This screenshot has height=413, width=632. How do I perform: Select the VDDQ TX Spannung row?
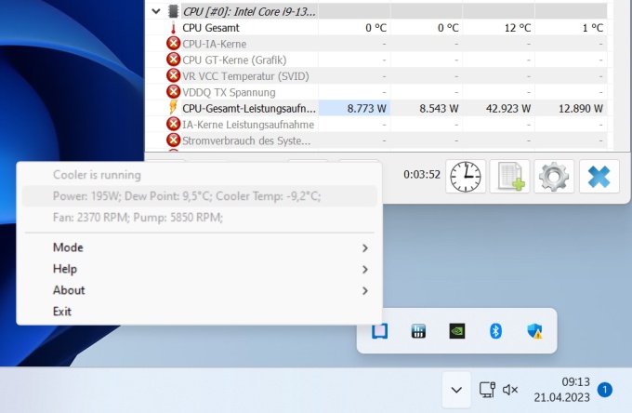tap(377, 92)
